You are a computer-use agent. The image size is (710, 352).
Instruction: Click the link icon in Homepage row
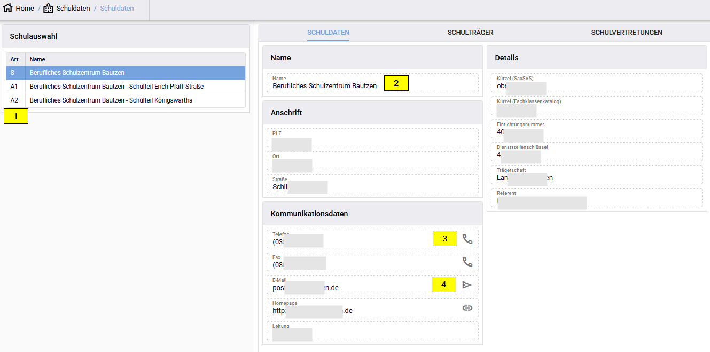467,308
